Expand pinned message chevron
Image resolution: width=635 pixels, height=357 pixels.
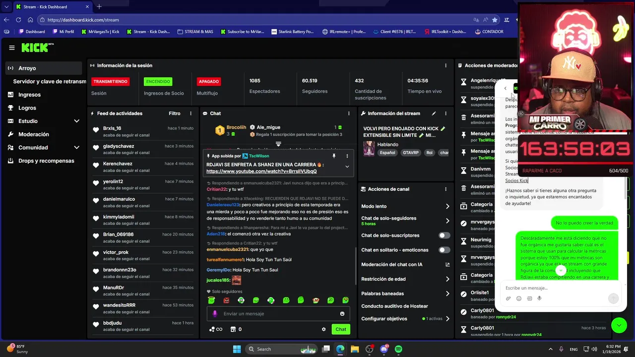347,167
